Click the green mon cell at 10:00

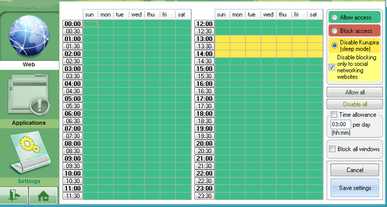[x=106, y=174]
